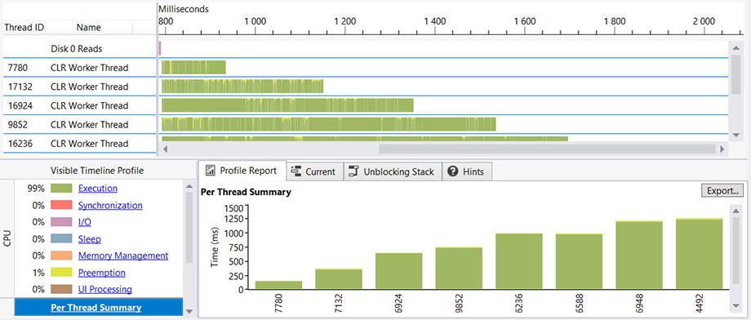Click the green Execution color swatch

point(61,189)
